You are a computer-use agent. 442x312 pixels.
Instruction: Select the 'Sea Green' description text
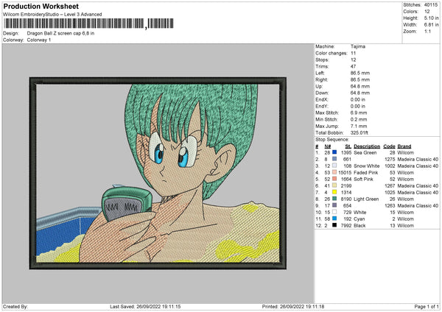(365, 152)
